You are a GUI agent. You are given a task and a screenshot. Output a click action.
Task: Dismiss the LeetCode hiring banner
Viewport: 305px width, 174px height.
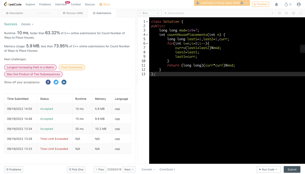coord(246,3)
